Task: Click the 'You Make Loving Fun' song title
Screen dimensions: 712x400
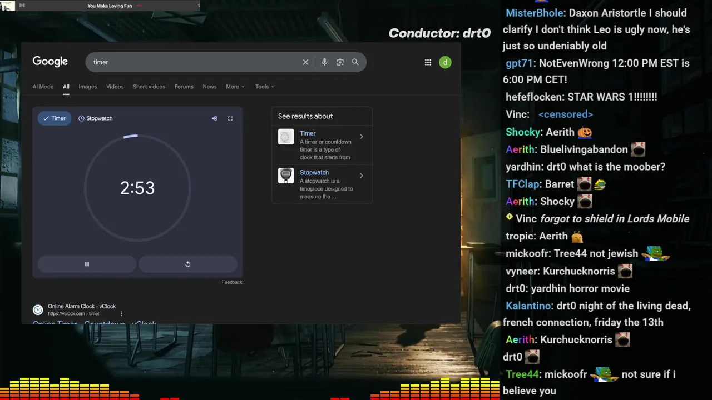Action: (x=110, y=6)
